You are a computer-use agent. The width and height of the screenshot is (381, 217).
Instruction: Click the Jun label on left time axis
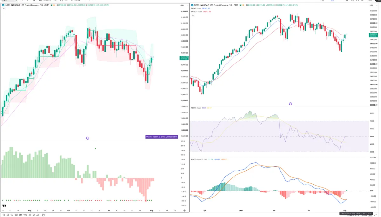pyautogui.click(x=68, y=210)
